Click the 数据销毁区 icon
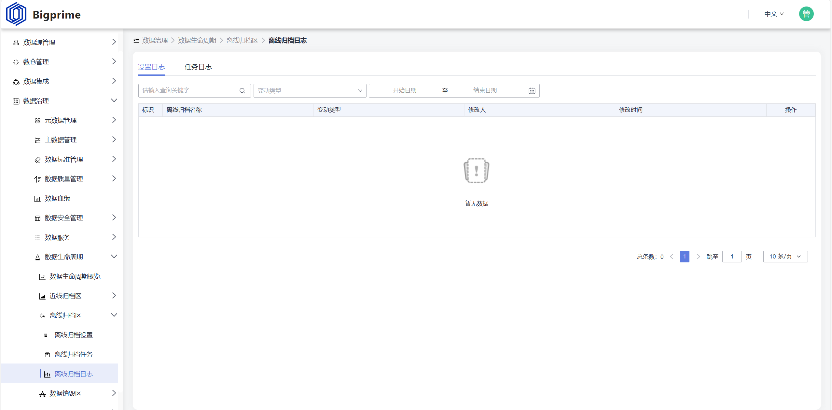832x410 pixels. [x=42, y=394]
